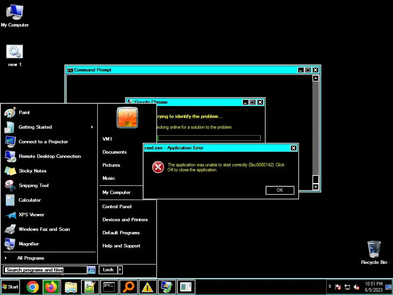Open the VM1 user folder
The image size is (393, 295).
coord(107,139)
